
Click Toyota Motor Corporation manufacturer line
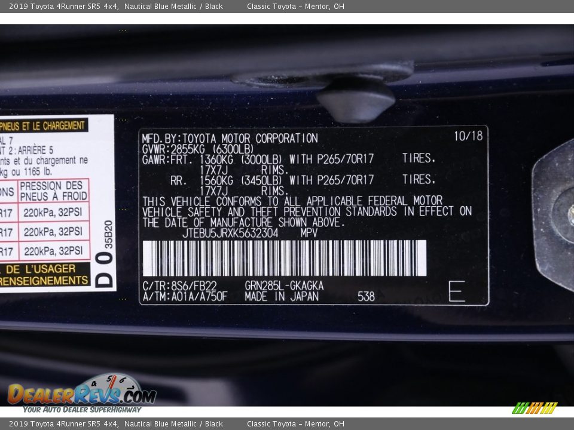tap(230, 138)
